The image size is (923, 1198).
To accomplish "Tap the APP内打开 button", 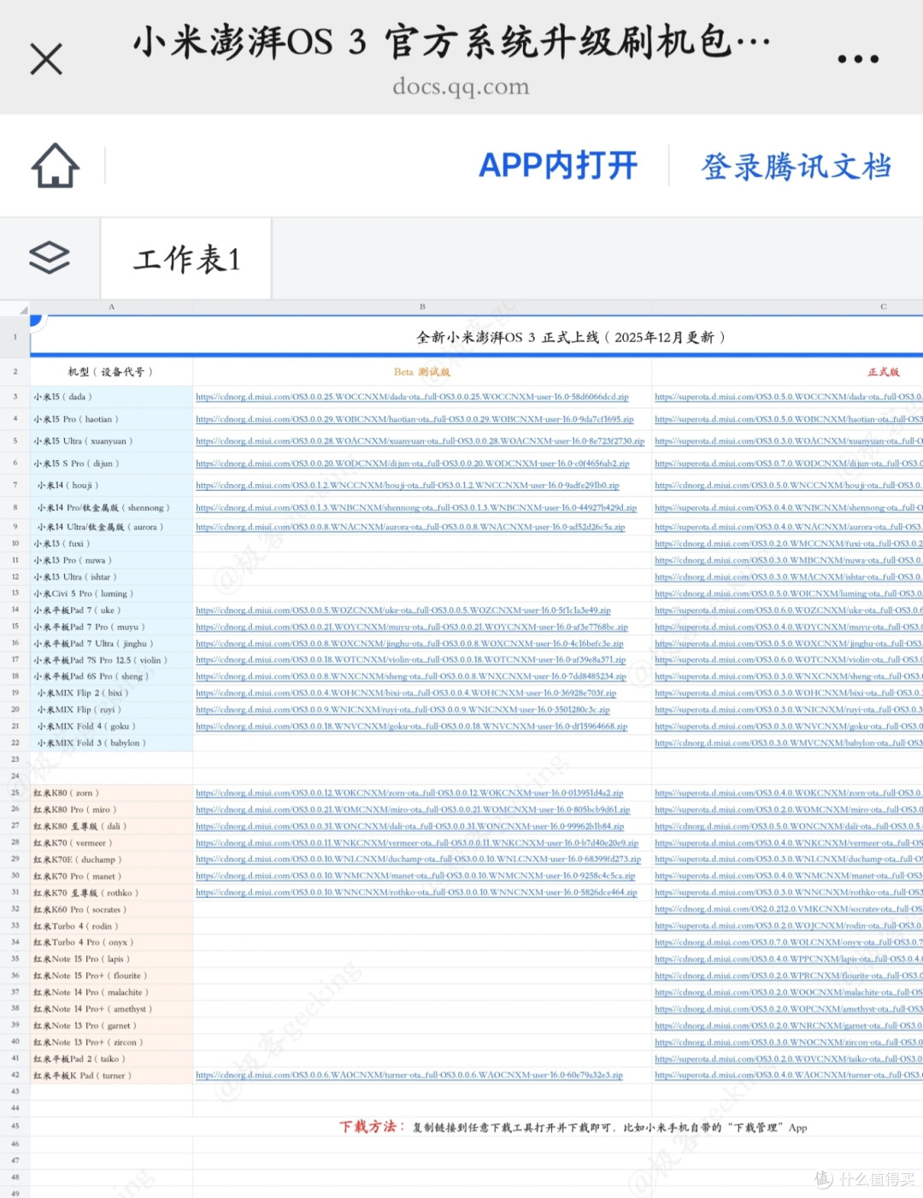I will (558, 165).
